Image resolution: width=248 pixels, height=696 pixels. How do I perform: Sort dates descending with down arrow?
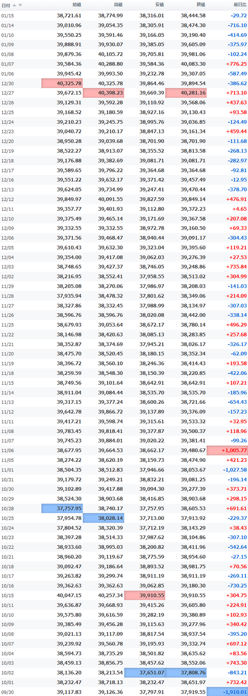coord(20,5)
